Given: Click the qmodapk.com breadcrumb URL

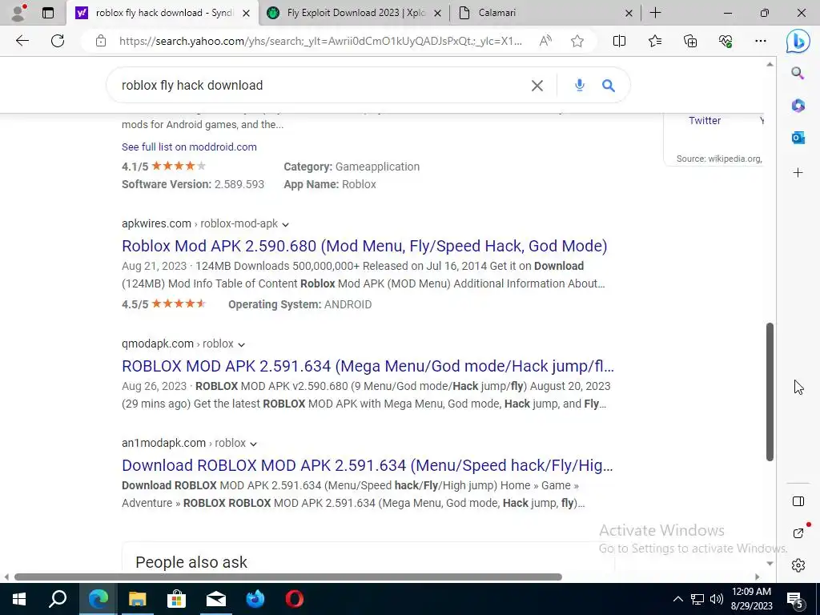Looking at the screenshot, I should pyautogui.click(x=177, y=344).
